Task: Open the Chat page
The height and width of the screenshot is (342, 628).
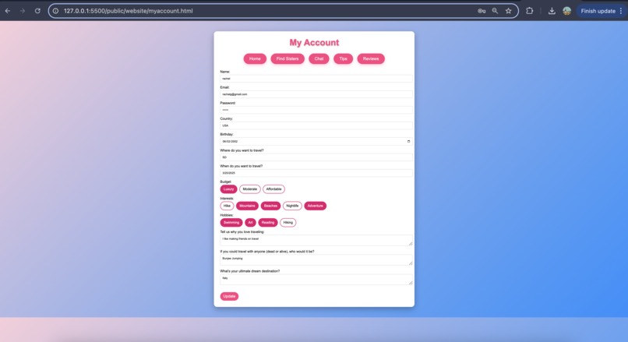Action: pos(319,59)
